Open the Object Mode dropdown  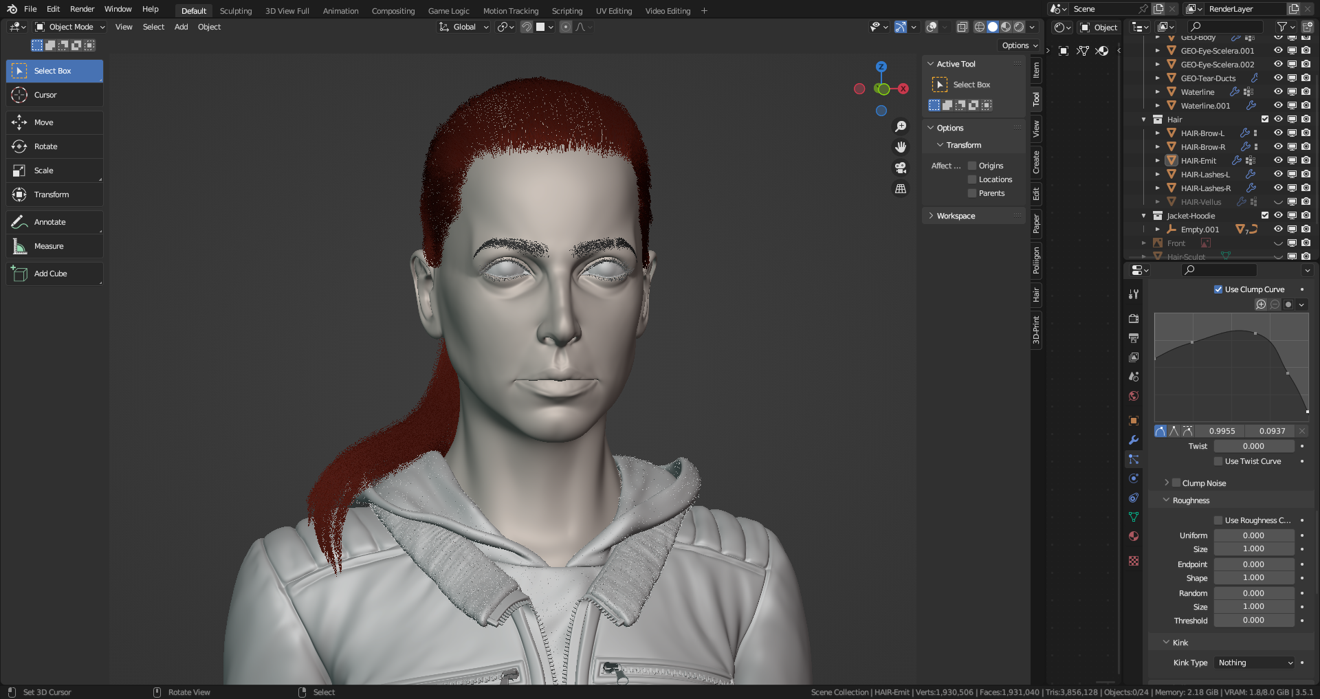coord(70,27)
